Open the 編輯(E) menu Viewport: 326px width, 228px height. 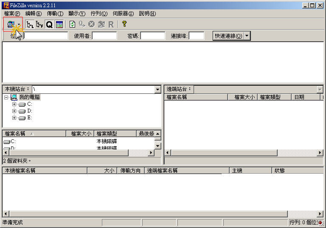[x=34, y=14]
